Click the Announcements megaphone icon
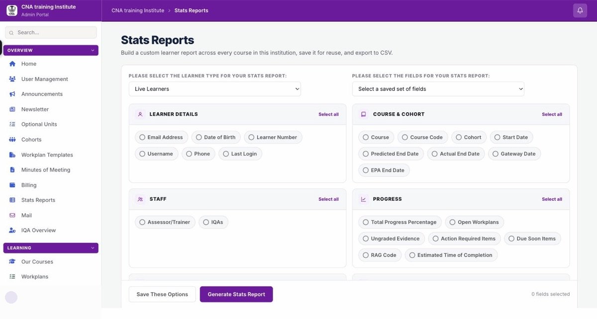Image resolution: width=597 pixels, height=319 pixels. (x=12, y=94)
